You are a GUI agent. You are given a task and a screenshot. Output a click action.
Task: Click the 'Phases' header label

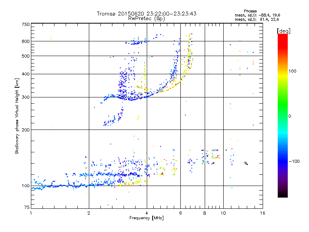pos(250,11)
